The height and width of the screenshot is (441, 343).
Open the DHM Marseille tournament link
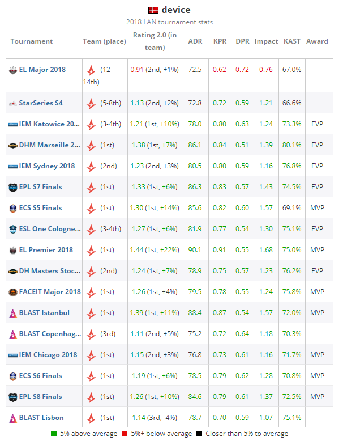[49, 145]
